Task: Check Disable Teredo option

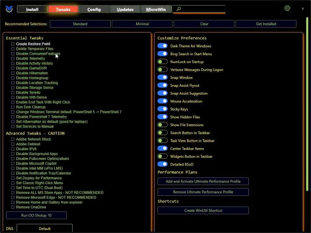Action: pos(13,93)
